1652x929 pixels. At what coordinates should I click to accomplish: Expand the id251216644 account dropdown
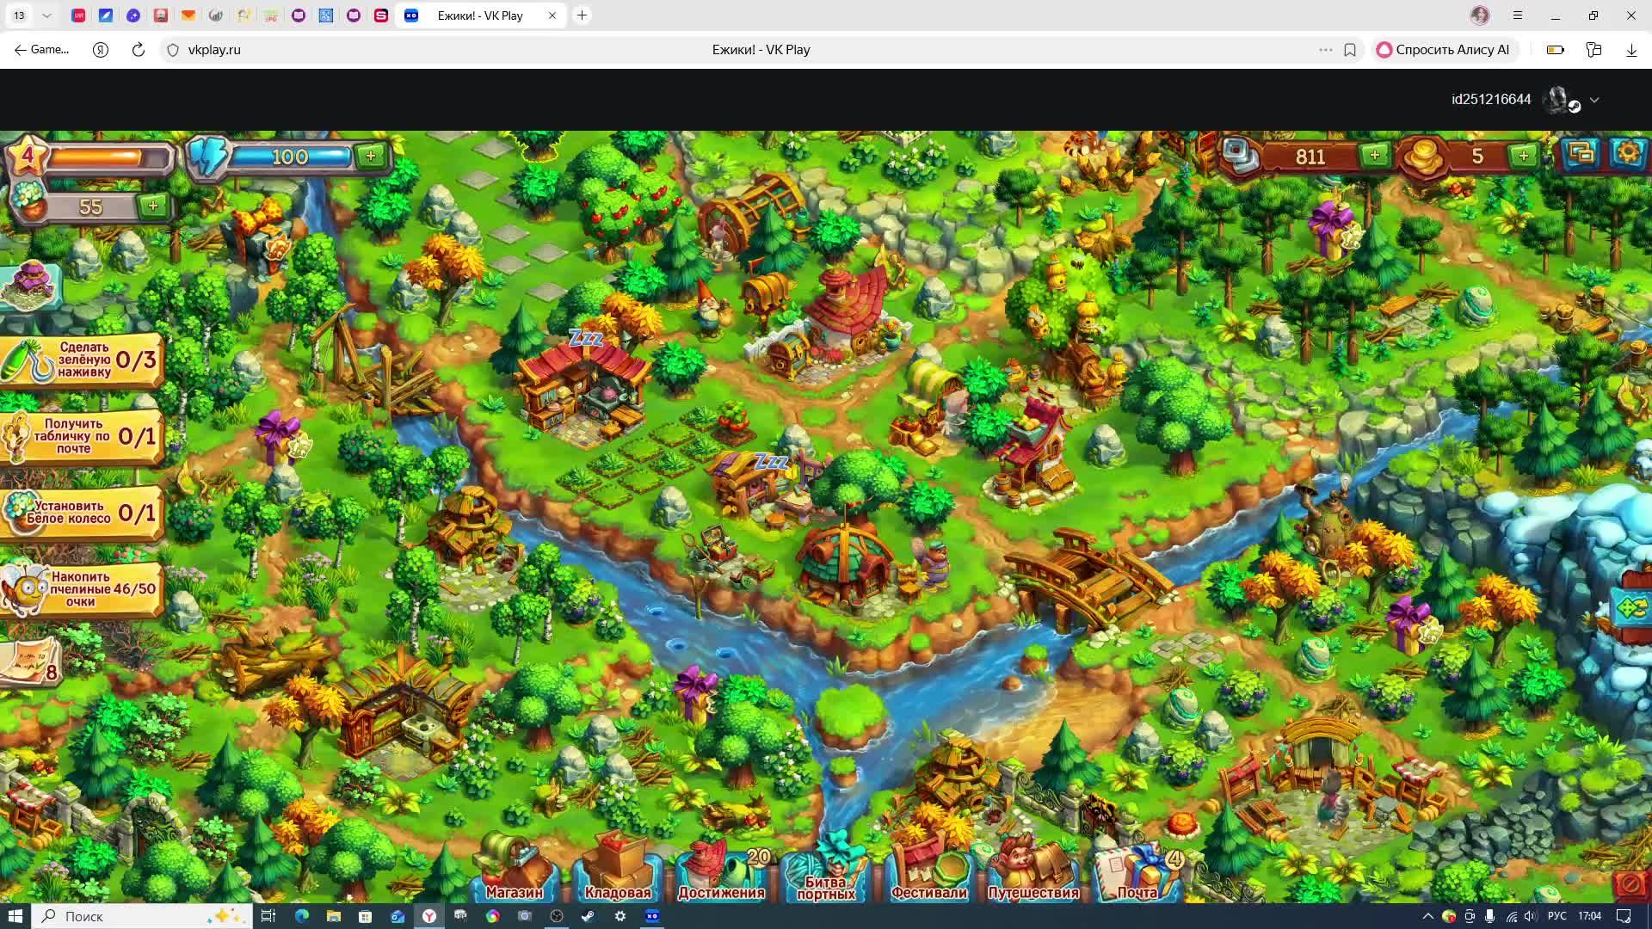pos(1594,100)
